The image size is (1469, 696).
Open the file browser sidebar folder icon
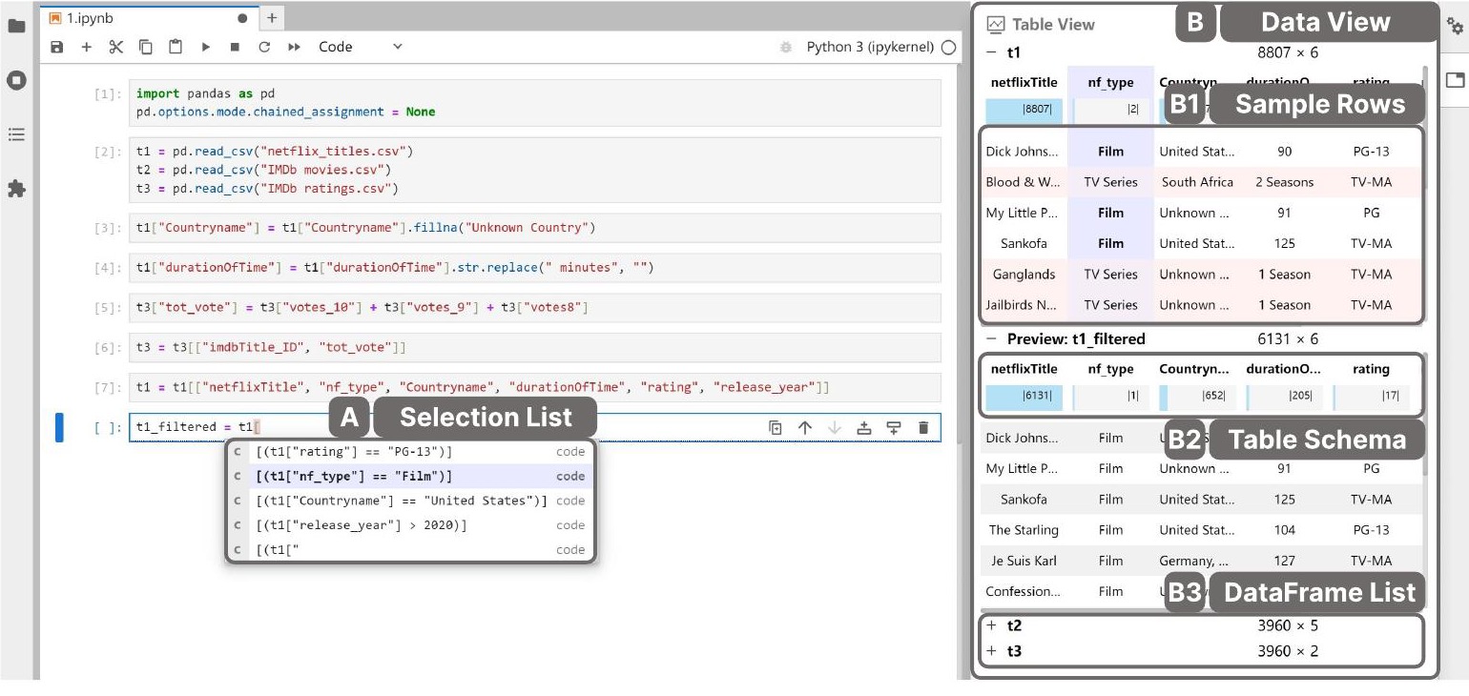pyautogui.click(x=16, y=26)
